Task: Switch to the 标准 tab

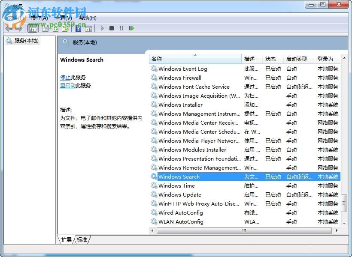Action: coord(82,240)
